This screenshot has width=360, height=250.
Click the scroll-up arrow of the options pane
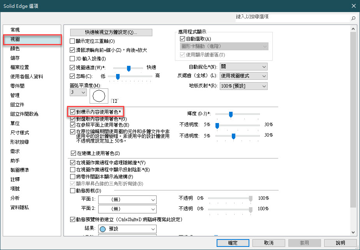(353, 29)
